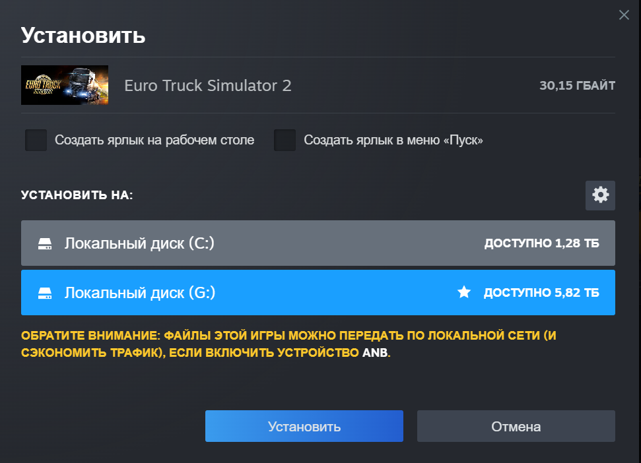Click 'Доступно 5,82 ТБ' free space text
Screen dimensions: 641x463
point(541,293)
